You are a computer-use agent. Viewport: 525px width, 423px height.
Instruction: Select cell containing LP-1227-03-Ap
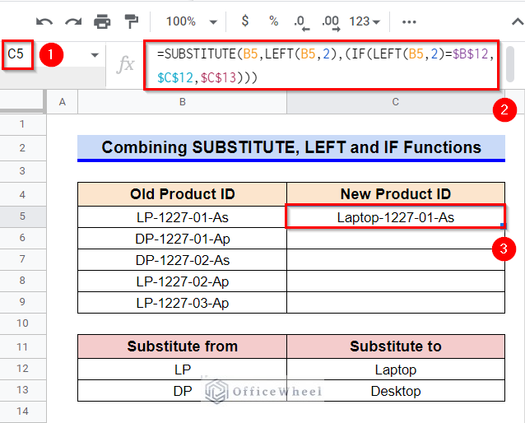click(182, 303)
